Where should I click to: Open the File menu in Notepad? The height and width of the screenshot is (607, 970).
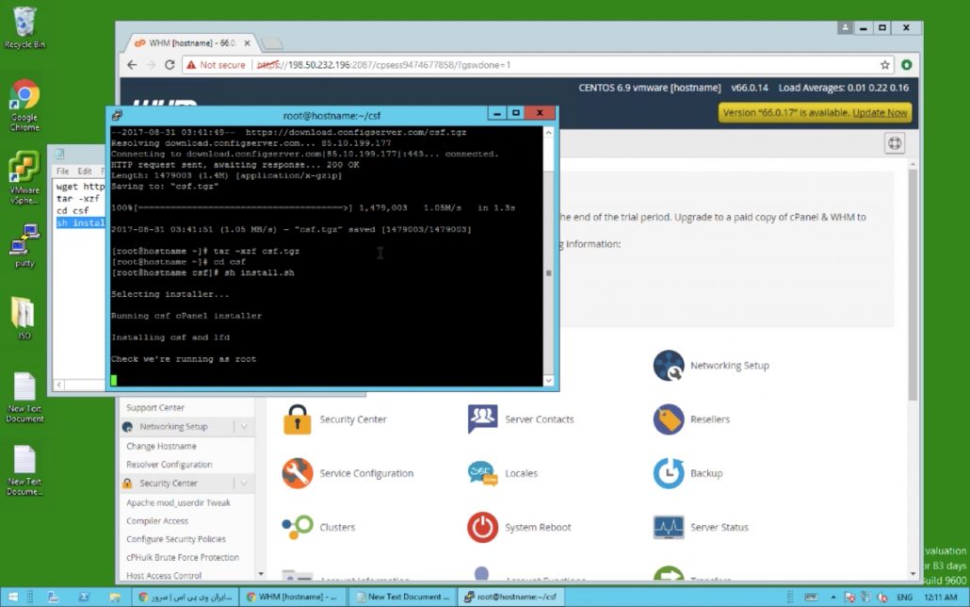[62, 172]
